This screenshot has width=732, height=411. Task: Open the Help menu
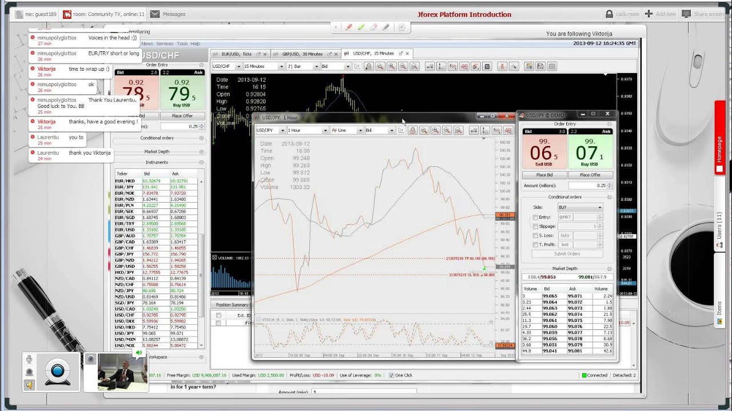[195, 43]
